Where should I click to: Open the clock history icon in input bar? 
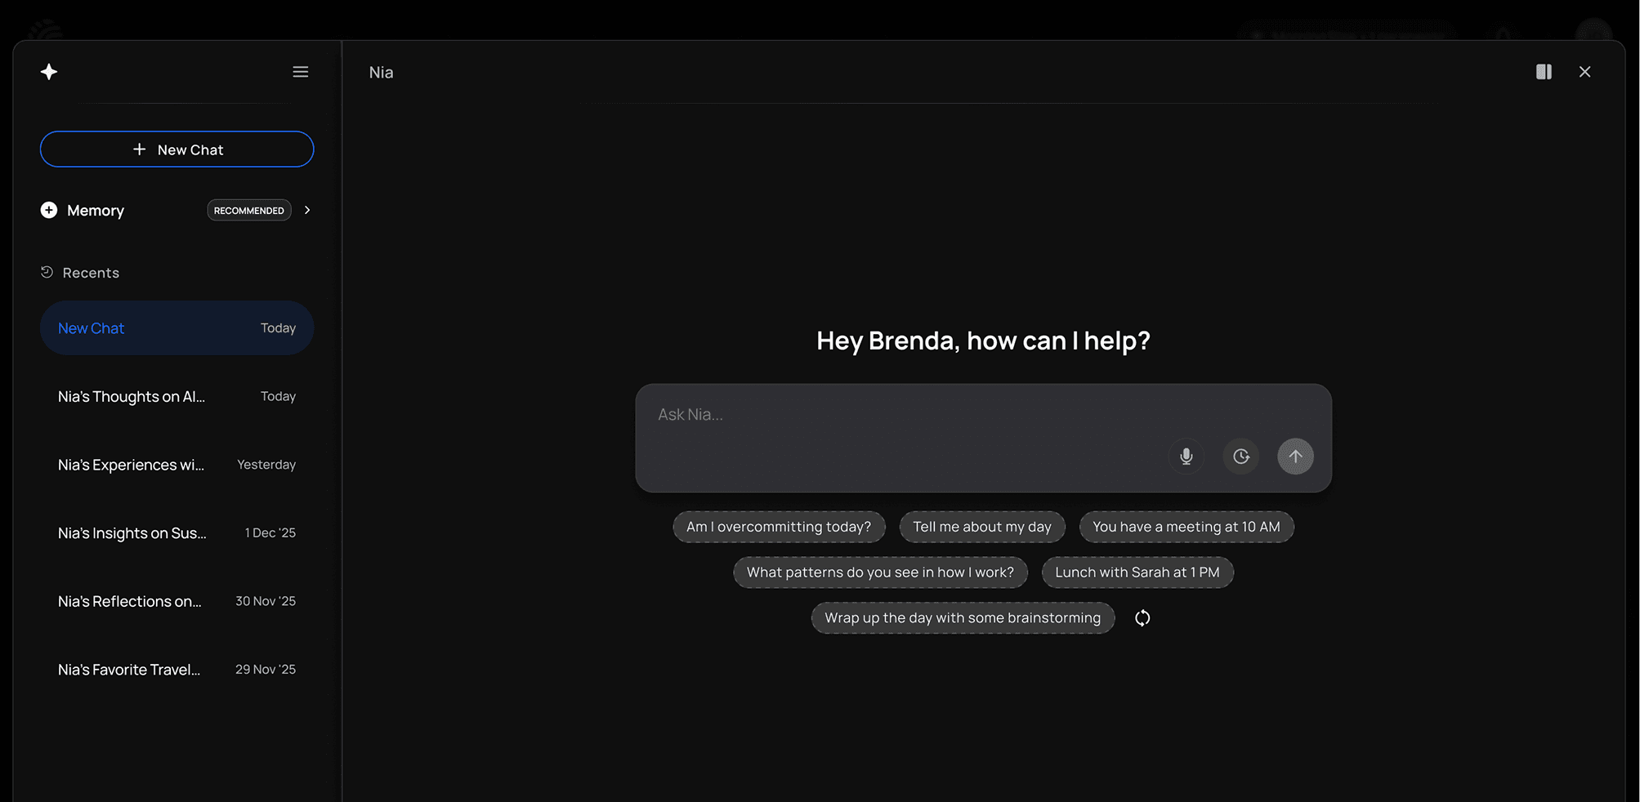1240,456
